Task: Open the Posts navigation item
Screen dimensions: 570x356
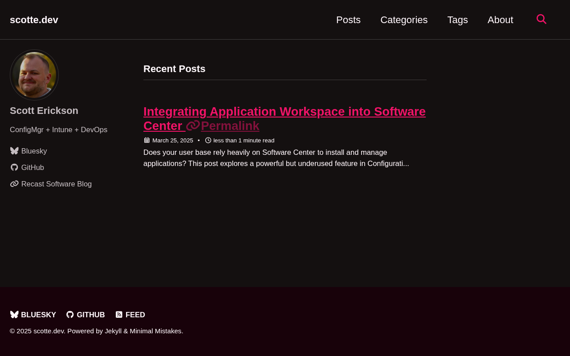Action: coord(348,20)
